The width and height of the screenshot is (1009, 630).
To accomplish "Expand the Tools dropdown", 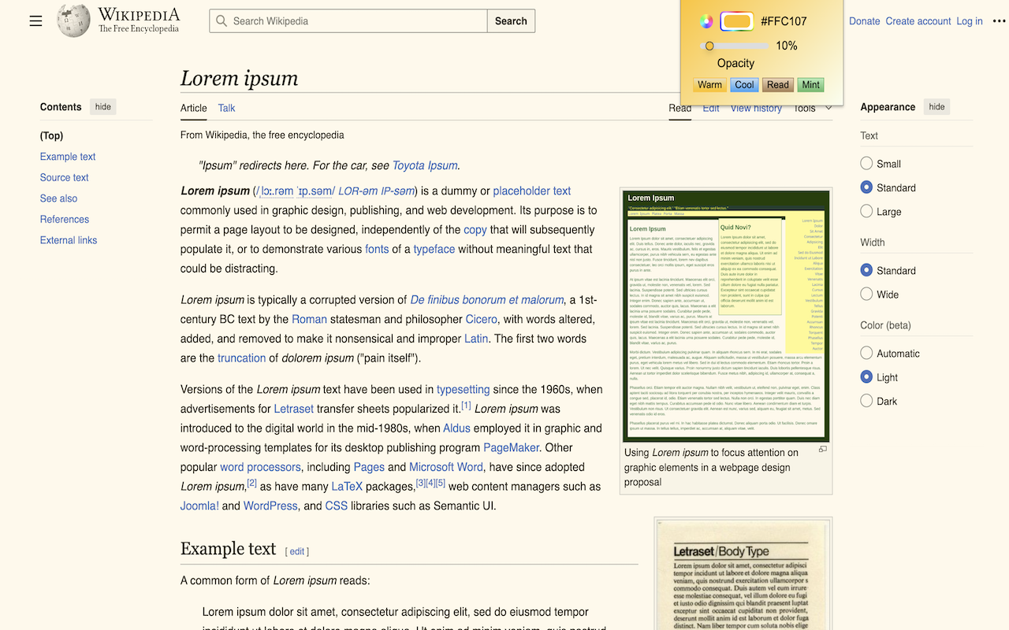I will (813, 108).
